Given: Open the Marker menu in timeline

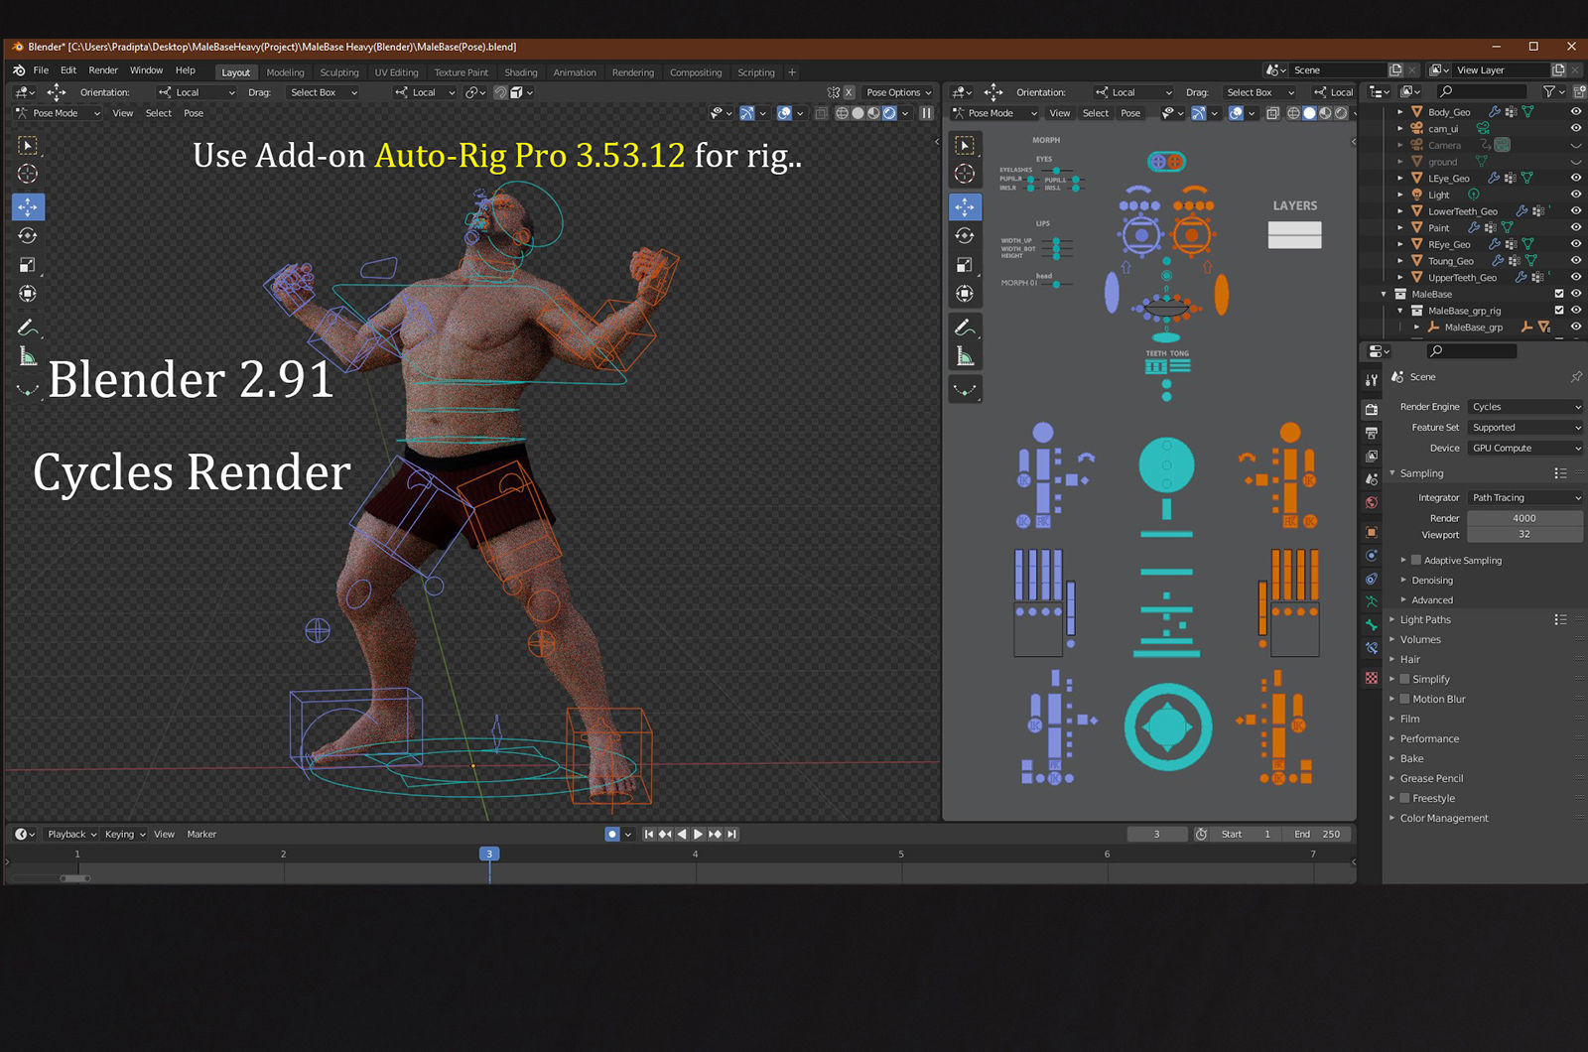Looking at the screenshot, I should [x=201, y=835].
